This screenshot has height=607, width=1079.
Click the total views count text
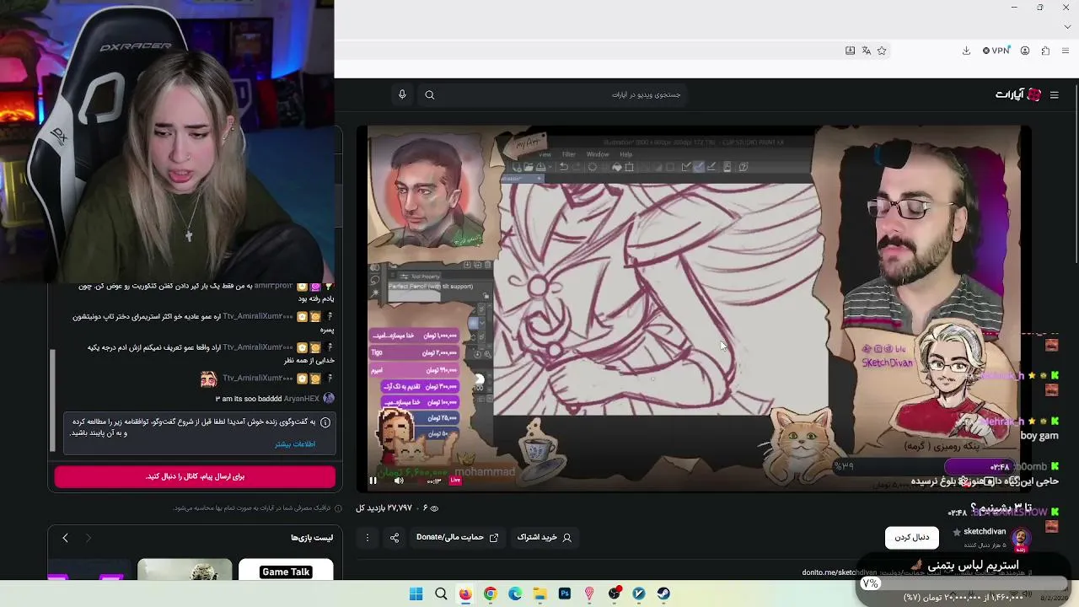point(384,508)
